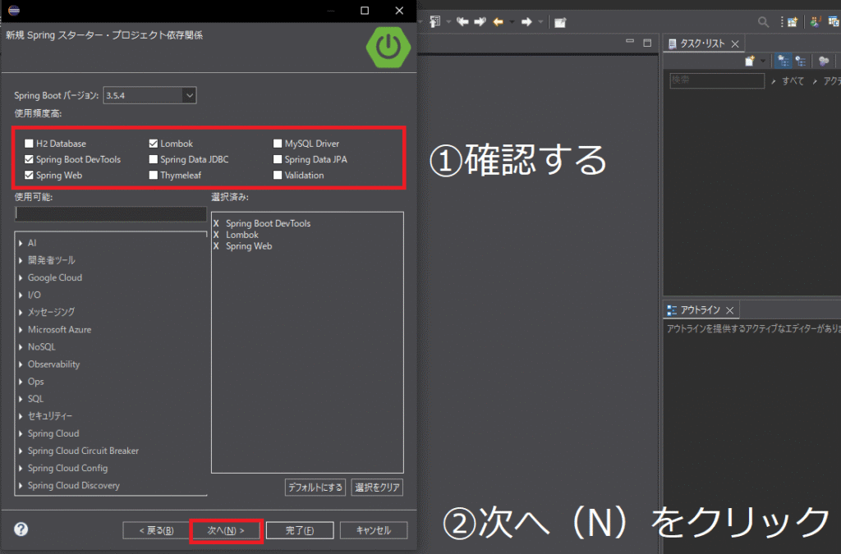Expand the Spring Cloud category

point(21,433)
